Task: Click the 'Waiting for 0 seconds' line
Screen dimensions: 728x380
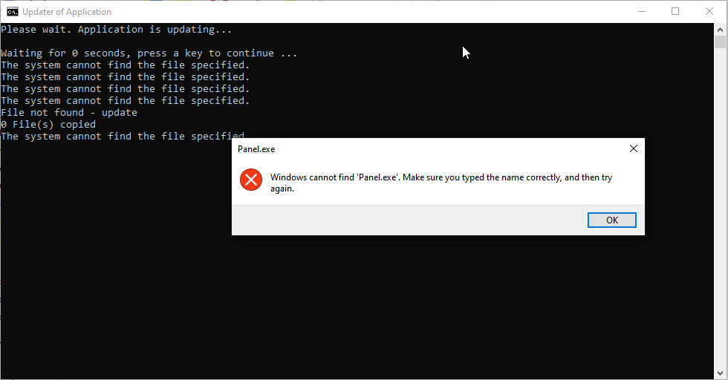Action: 149,53
